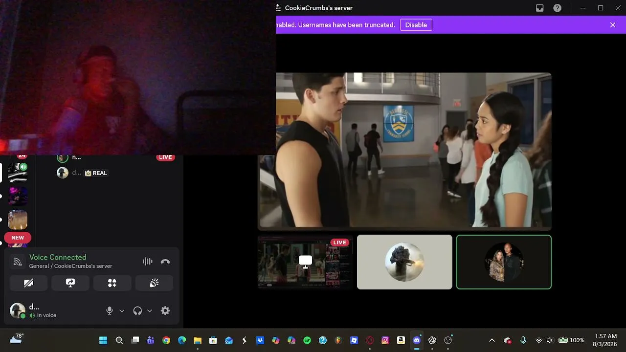Open the Roblox taskbar icon

click(354, 340)
